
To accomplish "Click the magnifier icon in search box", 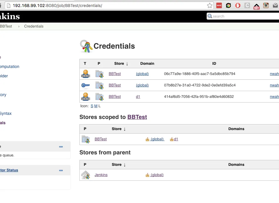I will (x=210, y=16).
